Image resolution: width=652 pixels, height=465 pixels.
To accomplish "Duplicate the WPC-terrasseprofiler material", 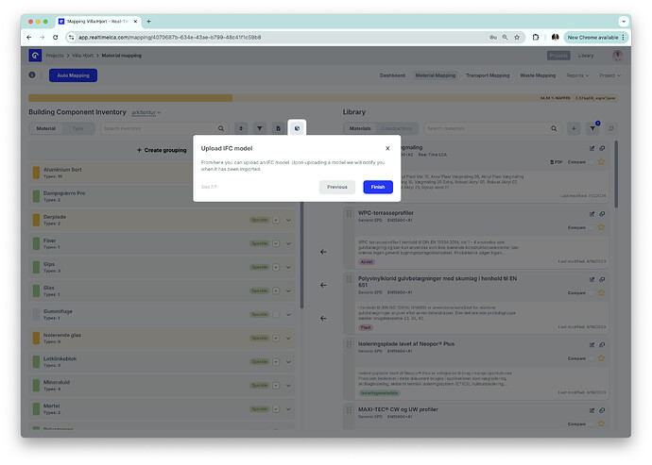I will (x=602, y=214).
